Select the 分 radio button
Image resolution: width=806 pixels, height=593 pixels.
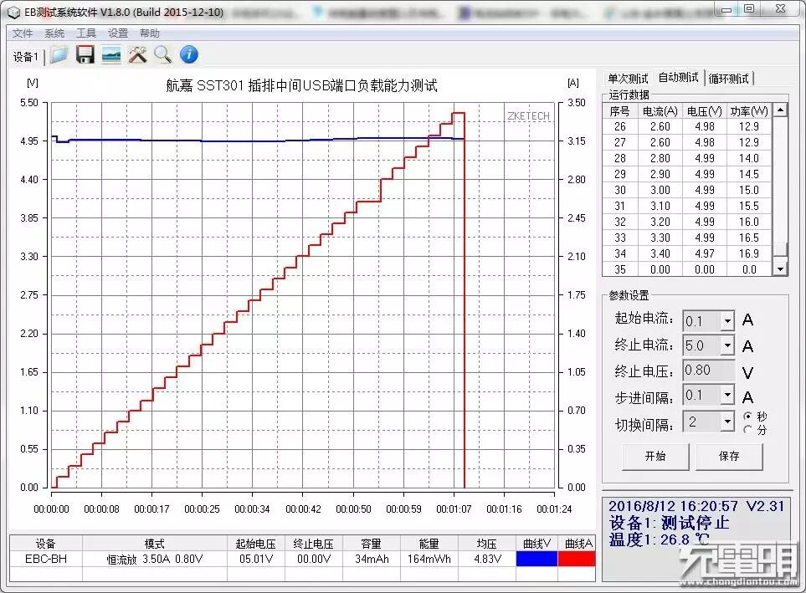[x=748, y=429]
